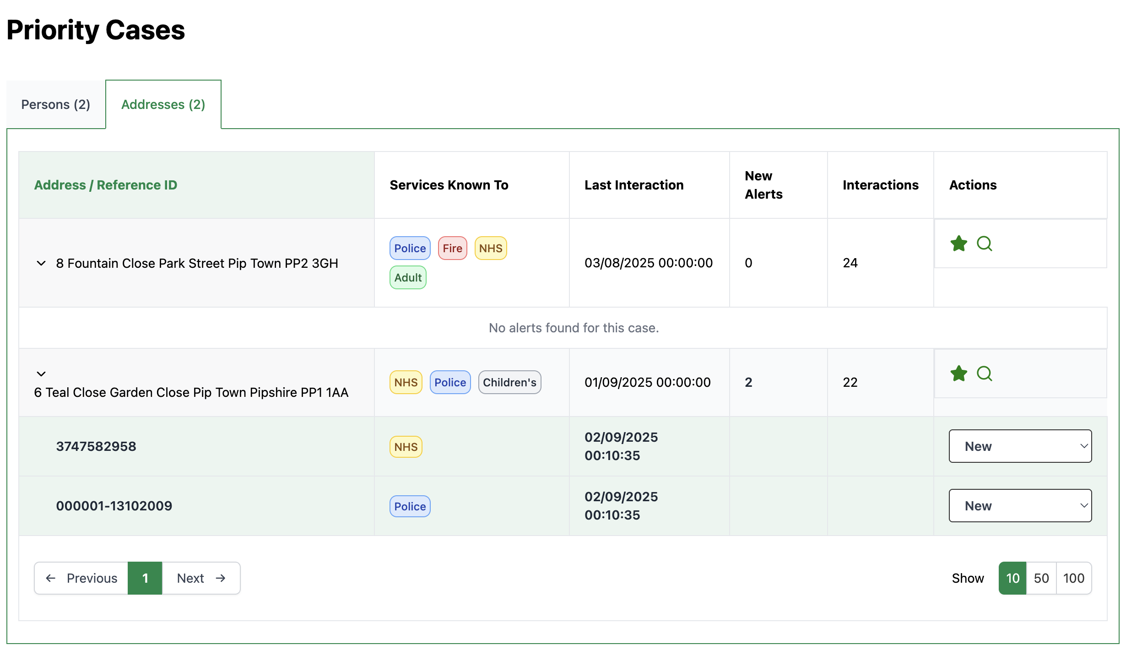Open the search icon for 8 Fountain Close

[x=984, y=244]
